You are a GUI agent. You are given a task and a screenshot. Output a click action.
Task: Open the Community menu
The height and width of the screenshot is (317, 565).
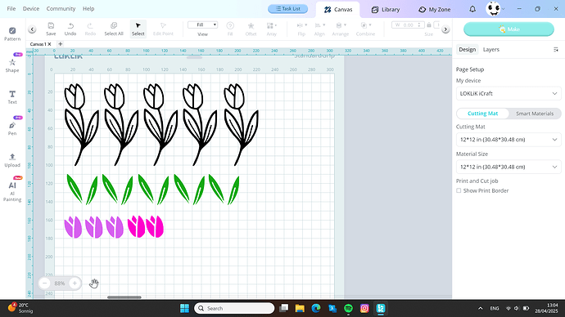click(x=61, y=9)
